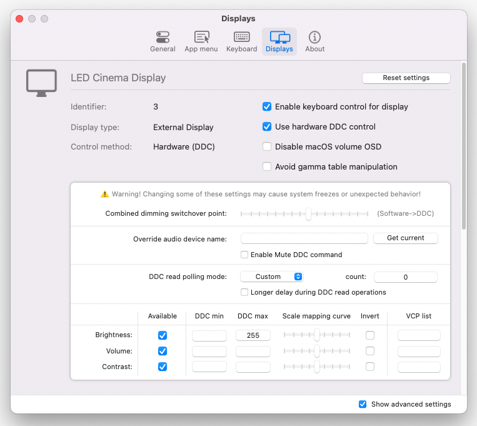The width and height of the screenshot is (477, 426).
Task: Click the polling count field
Action: [x=406, y=277]
